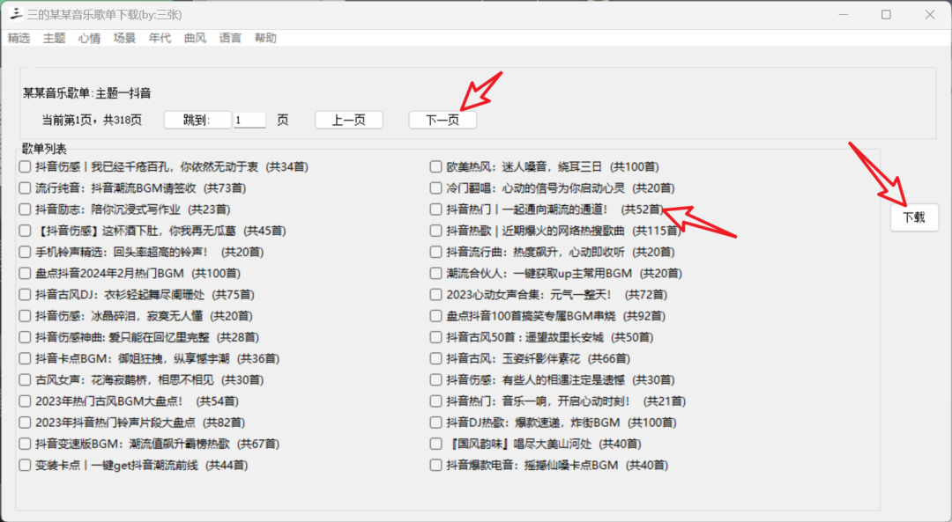The image size is (952, 522).
Task: Check 2023年热门古风BGM大盘点 playlist
Action: (x=25, y=401)
